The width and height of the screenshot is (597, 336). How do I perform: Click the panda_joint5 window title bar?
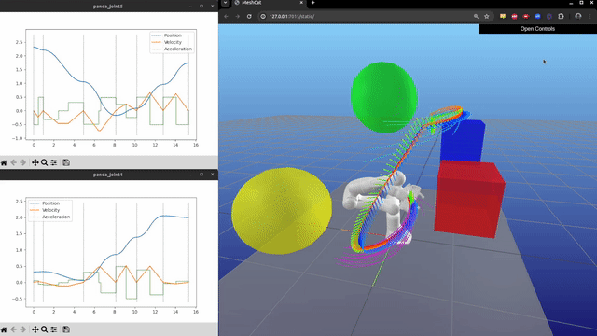tap(108, 7)
